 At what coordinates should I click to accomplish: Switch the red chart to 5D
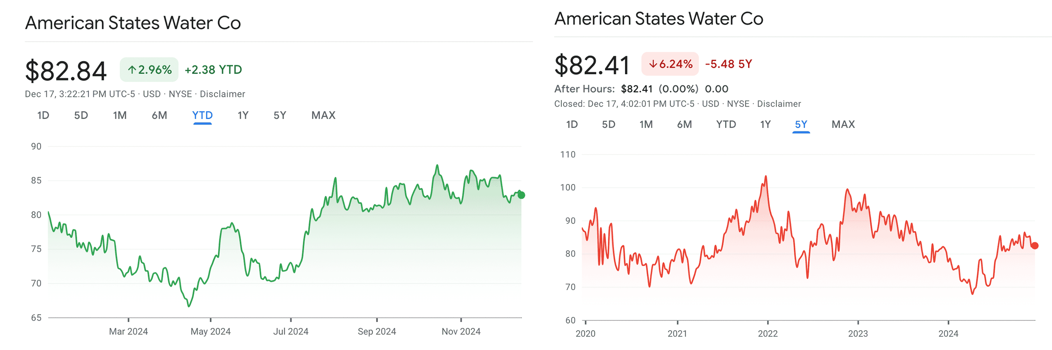click(609, 124)
